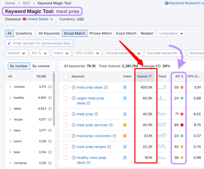The width and height of the screenshot is (204, 169).
Task: Expand the healthy keyword group
Action: [10, 98]
